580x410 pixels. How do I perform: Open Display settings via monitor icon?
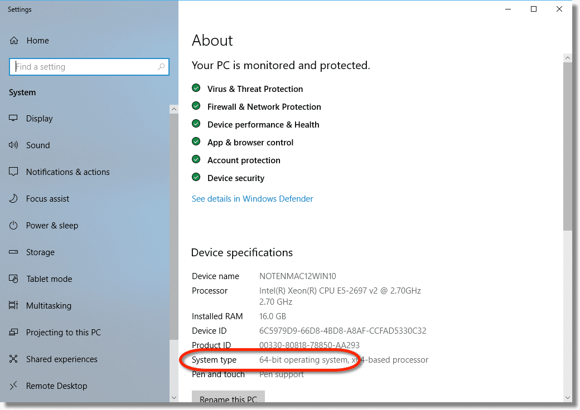(x=14, y=119)
